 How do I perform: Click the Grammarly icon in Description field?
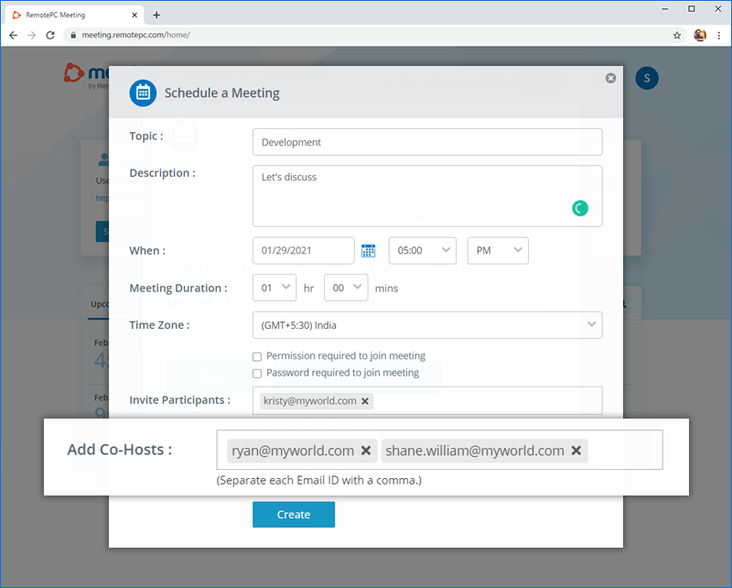pyautogui.click(x=580, y=209)
